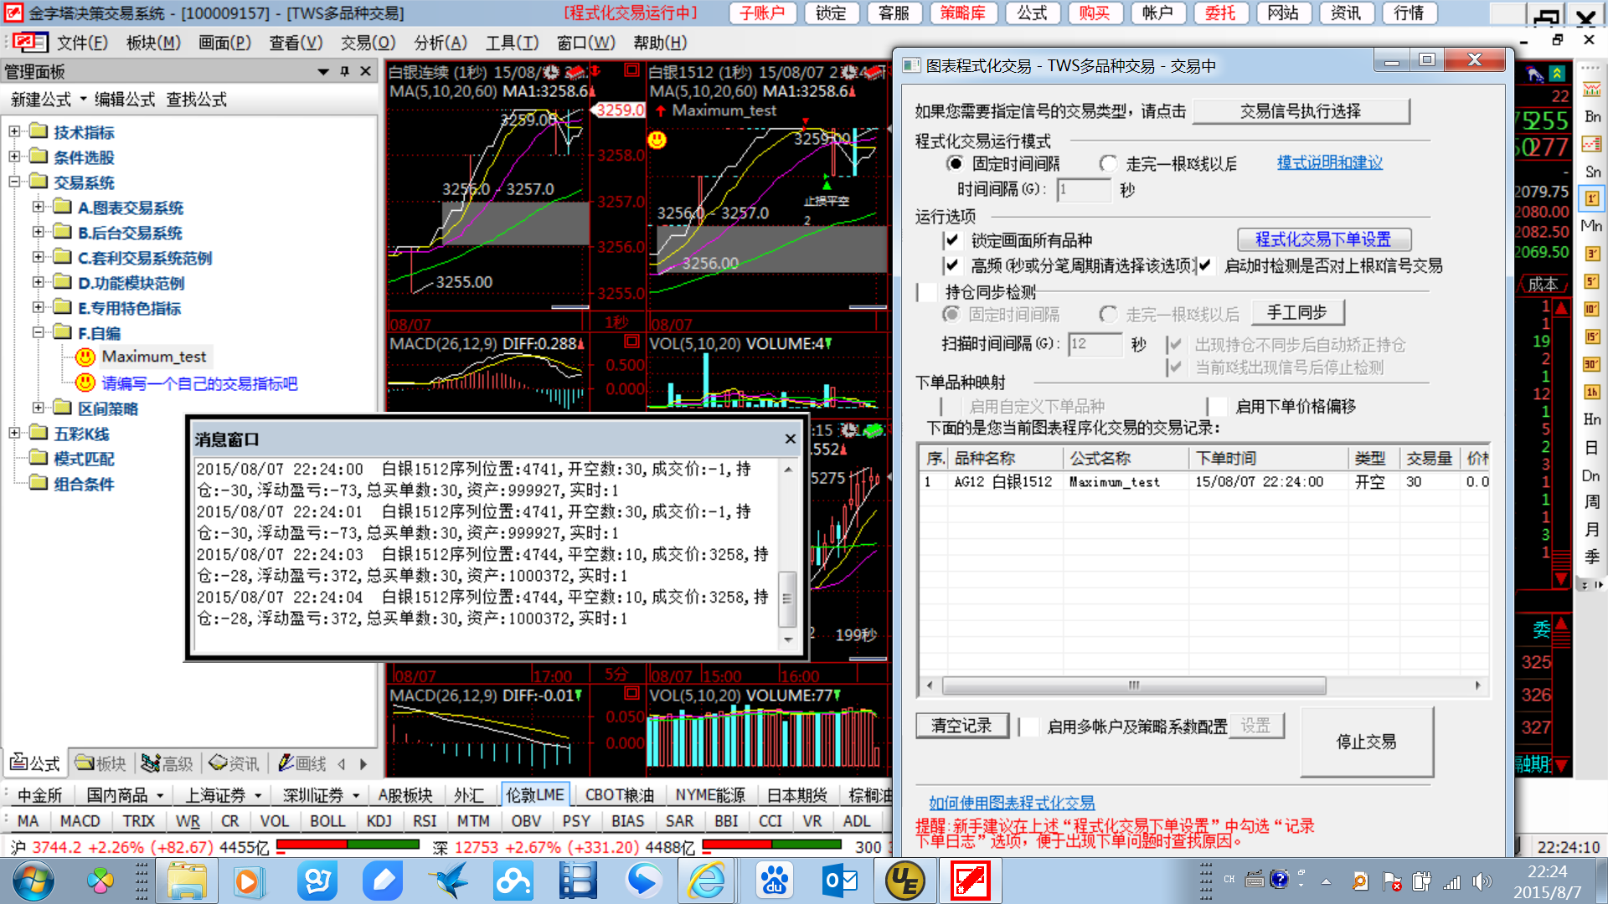Toggle the 高频 option checkbox

coord(951,266)
